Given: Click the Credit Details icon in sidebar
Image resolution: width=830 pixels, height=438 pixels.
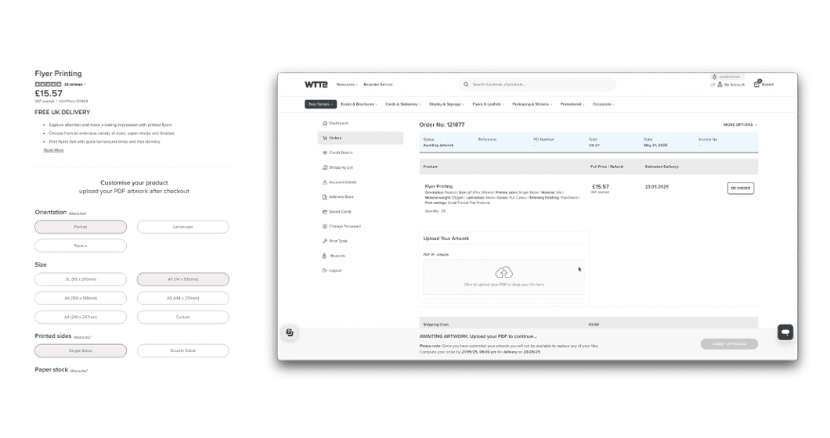Looking at the screenshot, I should click(x=324, y=153).
